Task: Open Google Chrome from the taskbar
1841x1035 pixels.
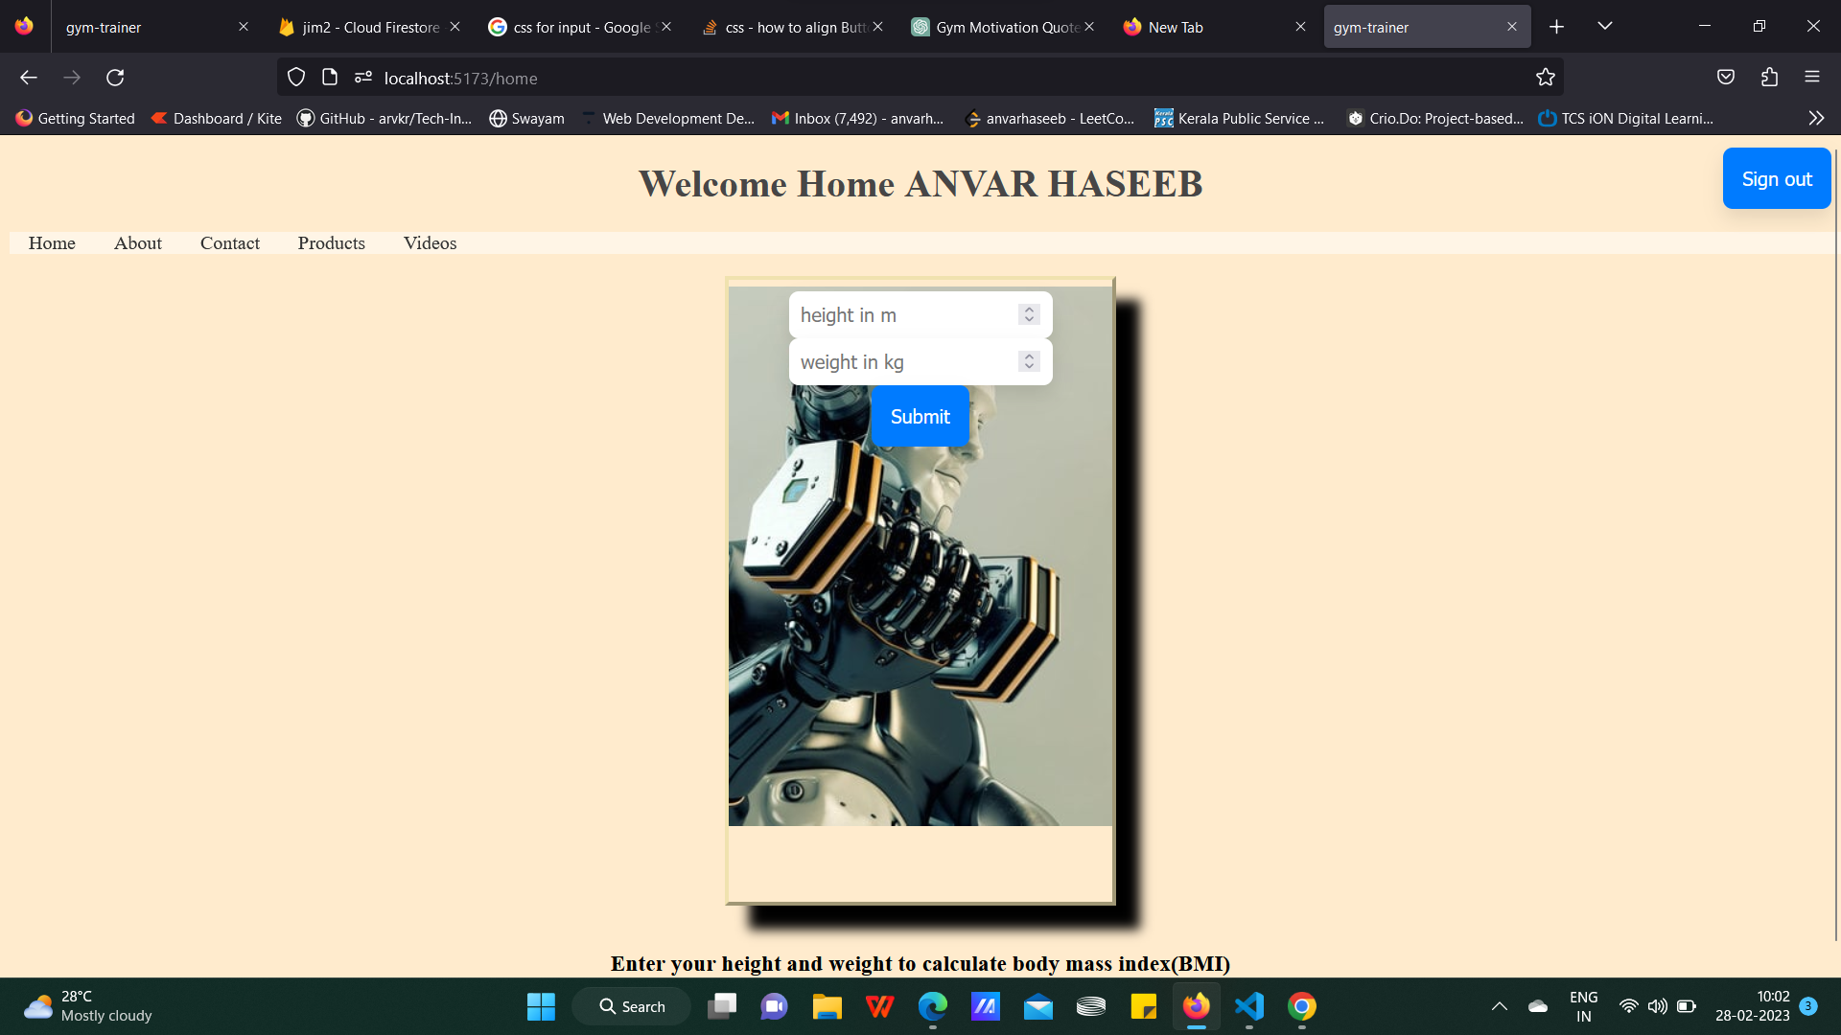Action: coord(1301,1006)
